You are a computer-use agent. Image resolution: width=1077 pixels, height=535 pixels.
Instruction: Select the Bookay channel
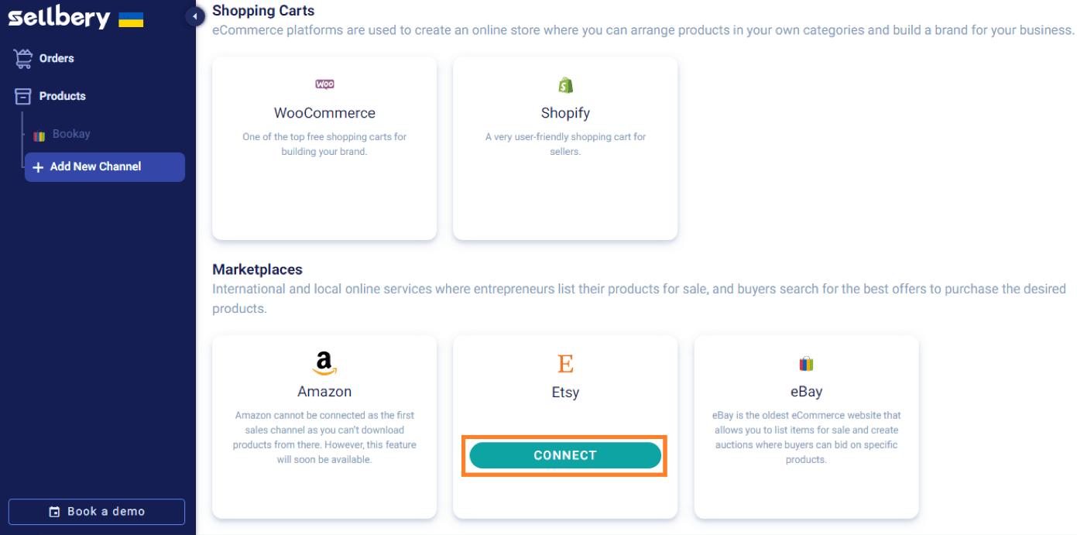71,134
